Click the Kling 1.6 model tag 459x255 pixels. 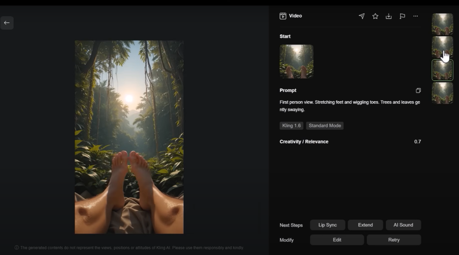tap(292, 126)
